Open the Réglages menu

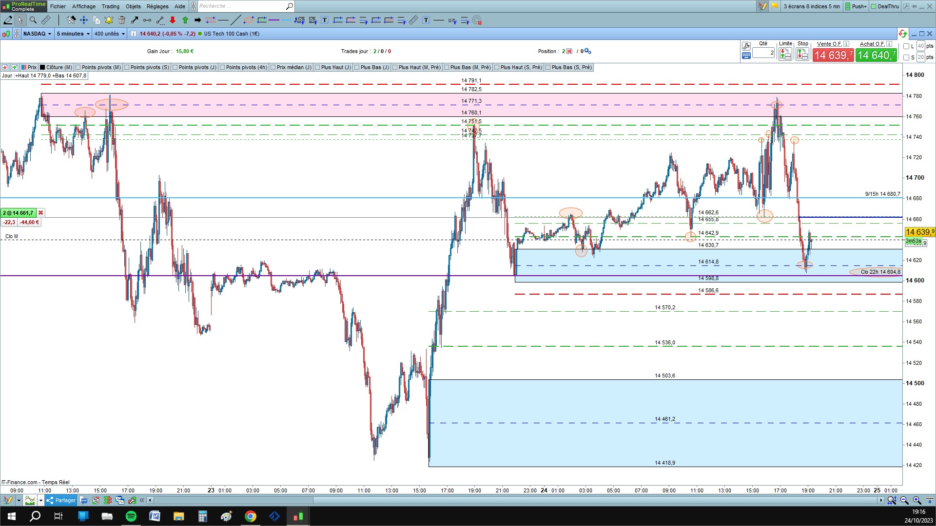point(157,6)
